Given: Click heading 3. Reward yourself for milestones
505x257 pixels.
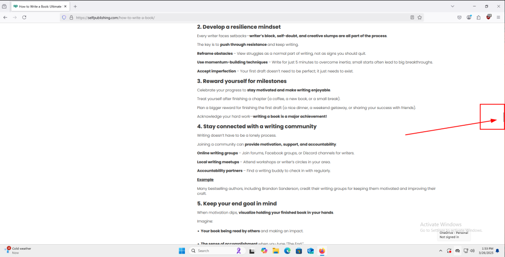Looking at the screenshot, I should pos(242,81).
